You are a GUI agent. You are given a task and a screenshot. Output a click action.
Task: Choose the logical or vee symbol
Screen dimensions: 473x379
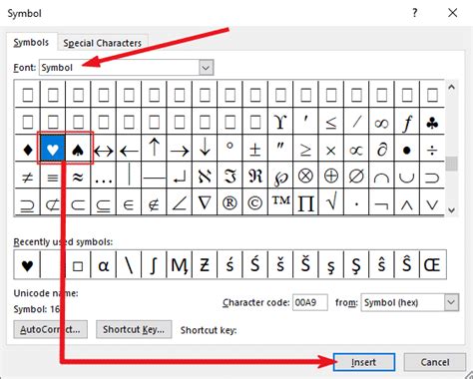(x=432, y=202)
